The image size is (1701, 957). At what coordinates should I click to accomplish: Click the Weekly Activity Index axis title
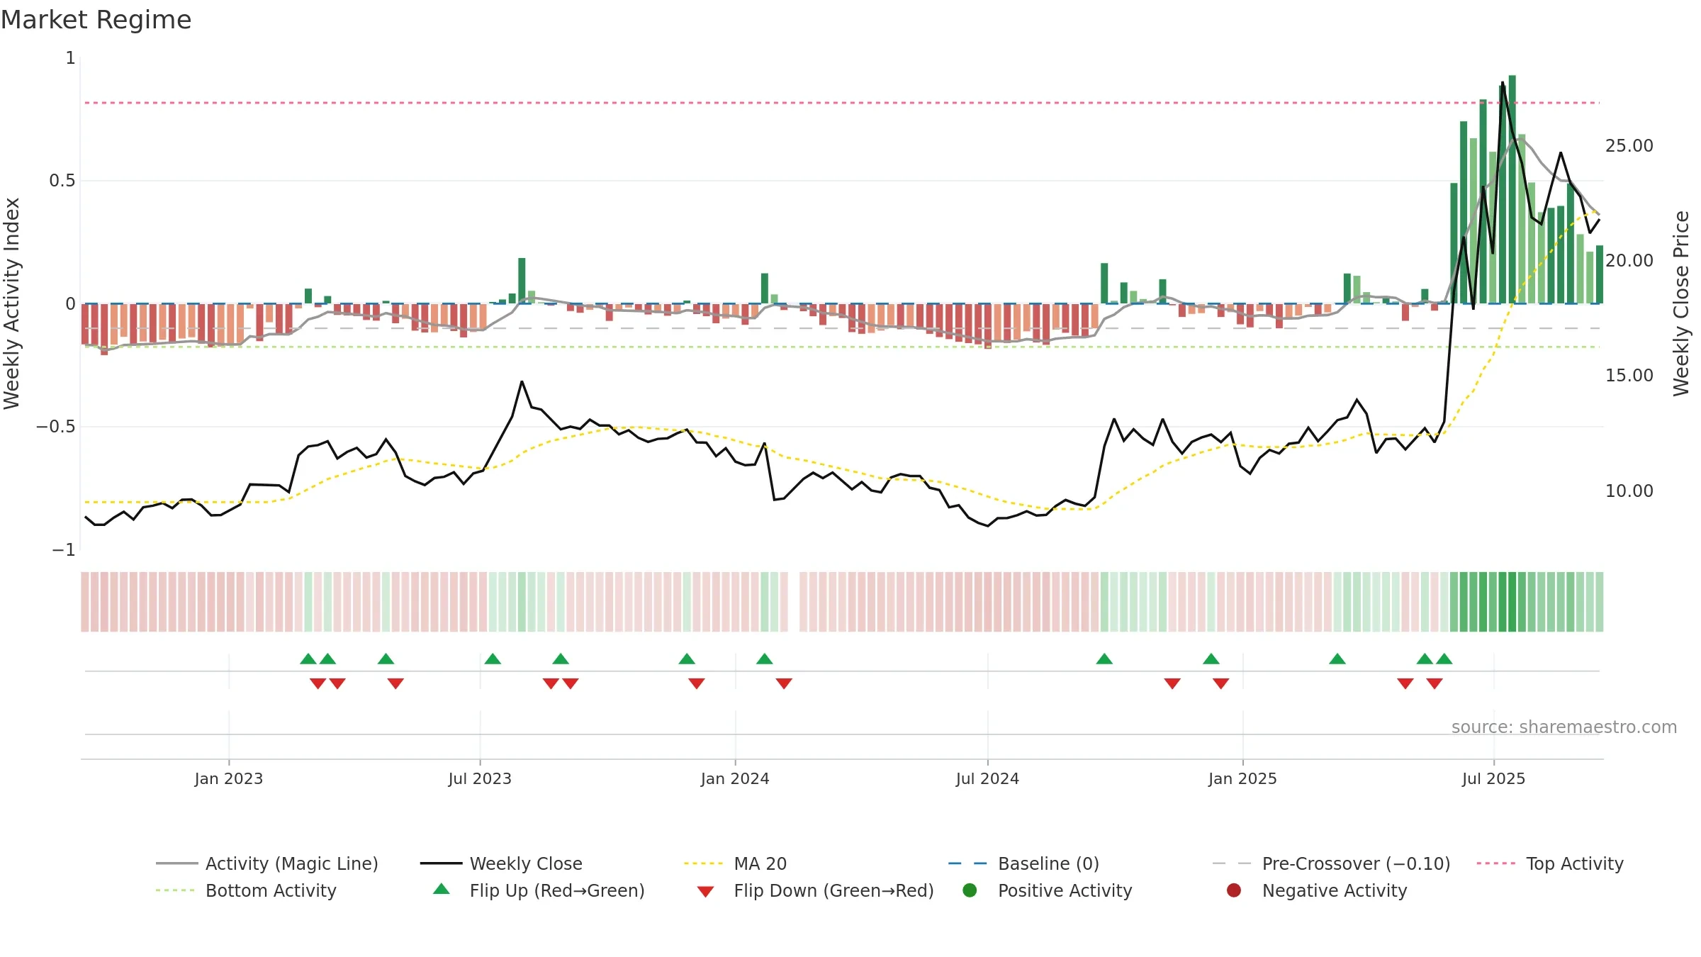11,303
